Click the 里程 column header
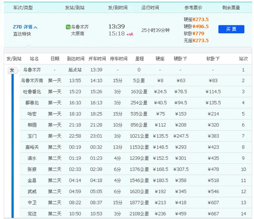This screenshot has height=219, width=254. tap(140, 59)
